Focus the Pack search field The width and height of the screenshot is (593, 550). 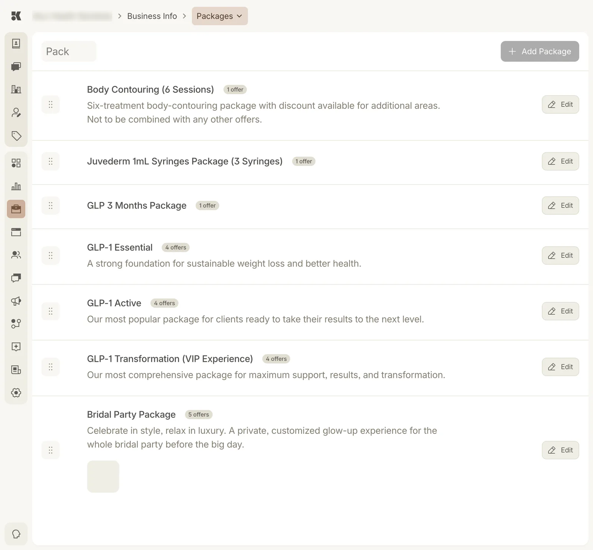[x=69, y=51]
